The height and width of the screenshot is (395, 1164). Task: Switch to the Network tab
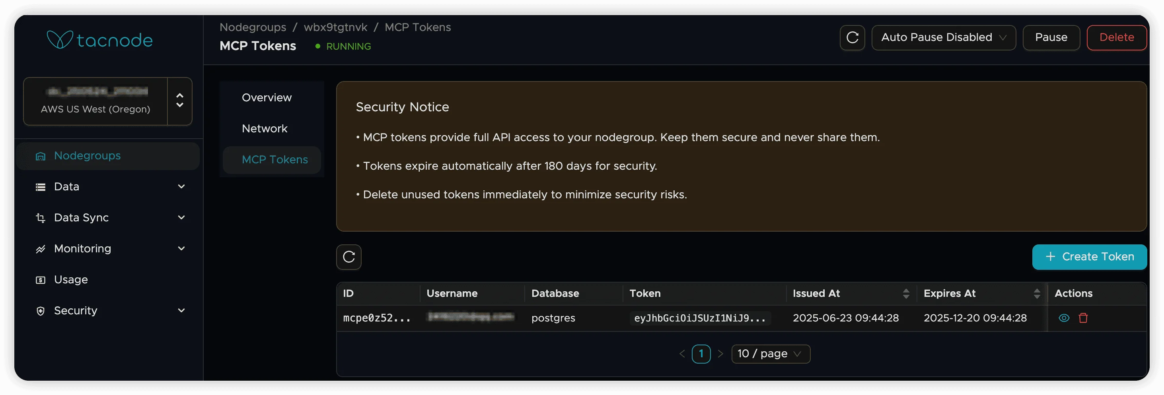(x=264, y=129)
